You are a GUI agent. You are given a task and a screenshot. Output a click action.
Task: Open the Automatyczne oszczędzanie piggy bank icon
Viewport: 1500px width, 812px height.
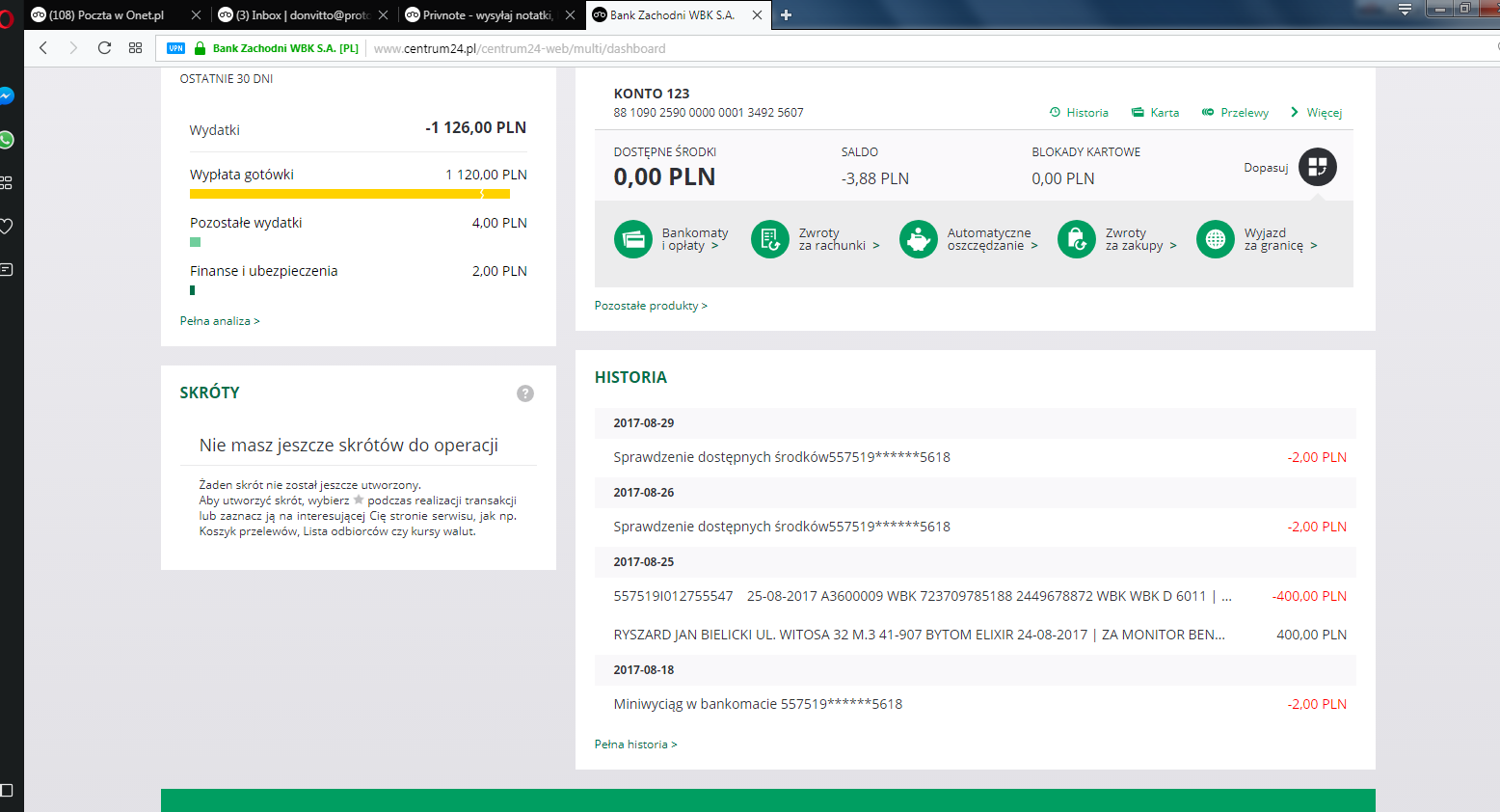tap(919, 239)
